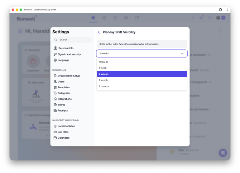Click the plus icon in header
The image size is (240, 173).
[193, 18]
